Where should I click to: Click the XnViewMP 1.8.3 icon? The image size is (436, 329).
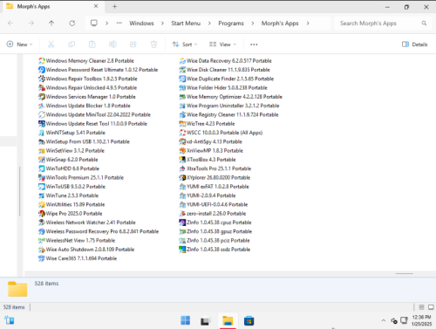pyautogui.click(x=182, y=151)
